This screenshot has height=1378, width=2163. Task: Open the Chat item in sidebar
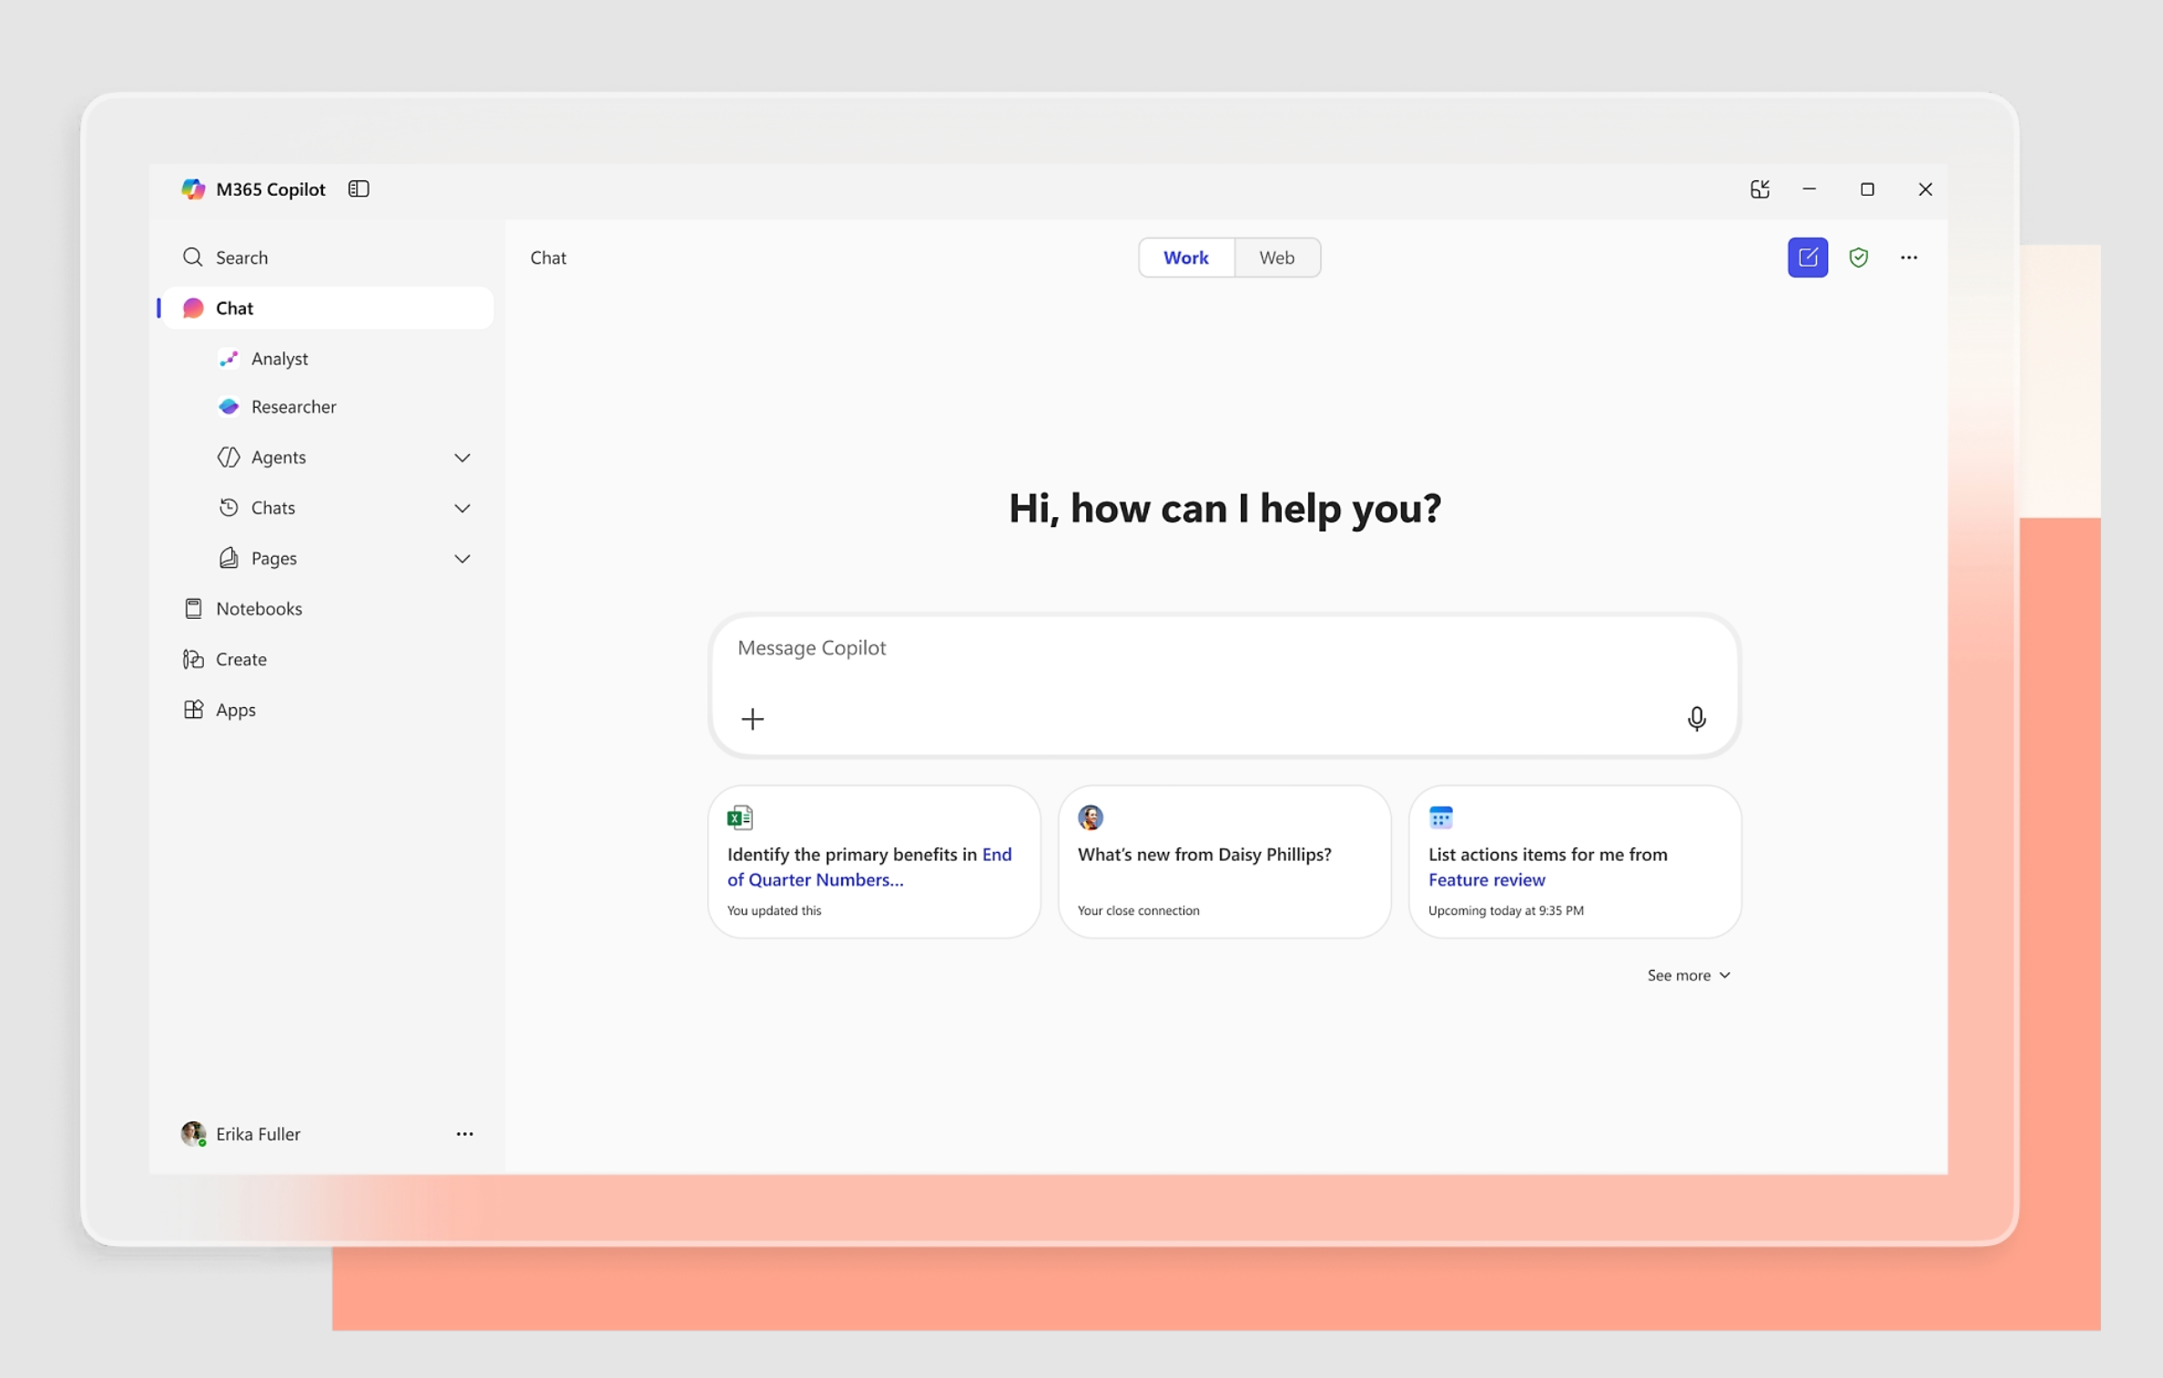pyautogui.click(x=328, y=308)
